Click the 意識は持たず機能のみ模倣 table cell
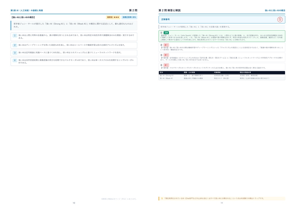Screen dimensions: 296x209 [193, 79]
